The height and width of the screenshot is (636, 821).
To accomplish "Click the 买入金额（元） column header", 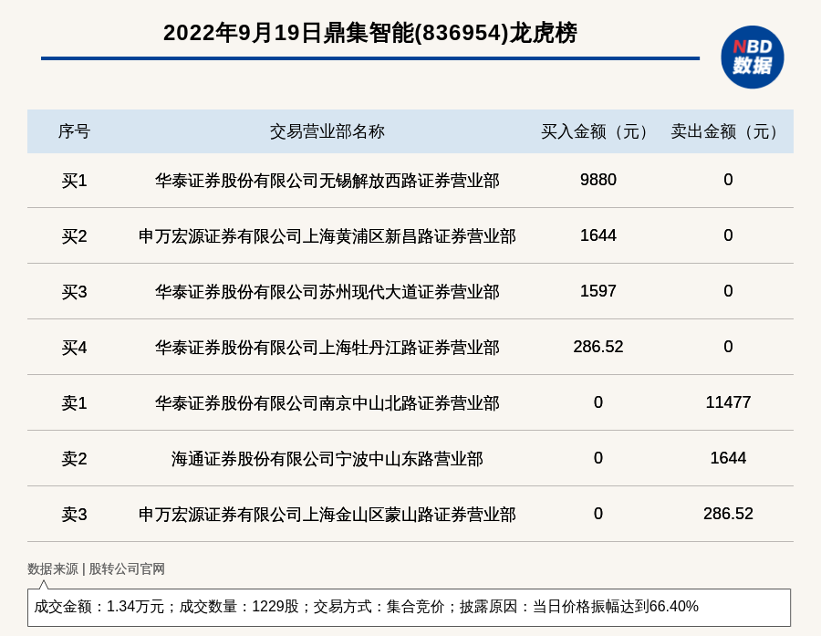I will tap(598, 131).
